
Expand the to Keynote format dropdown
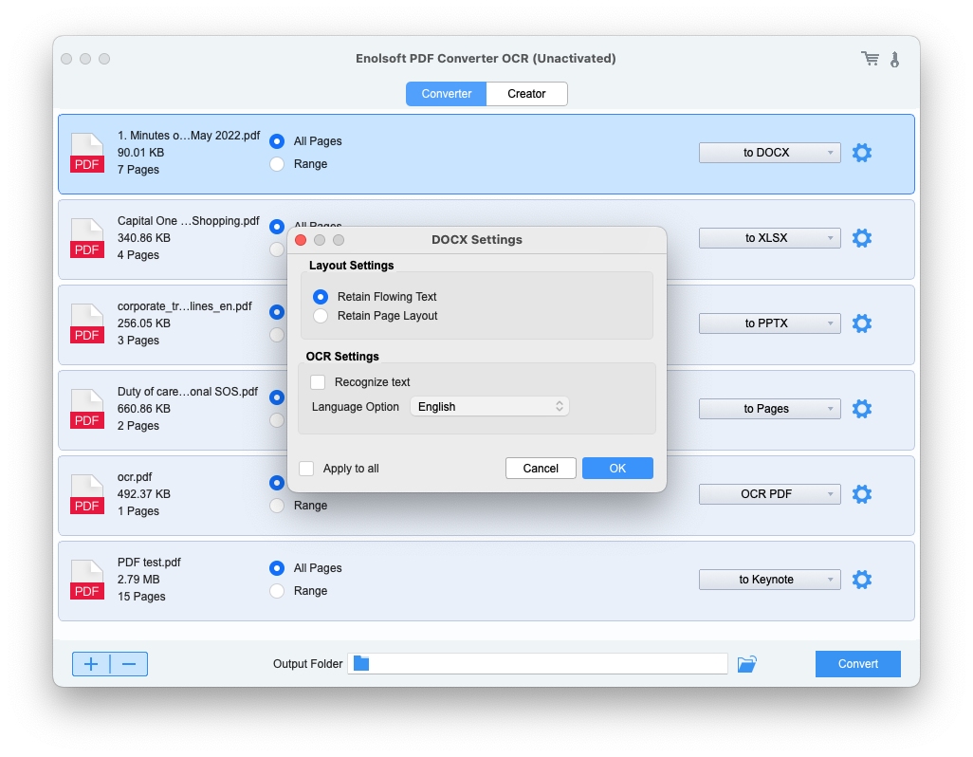coord(769,580)
